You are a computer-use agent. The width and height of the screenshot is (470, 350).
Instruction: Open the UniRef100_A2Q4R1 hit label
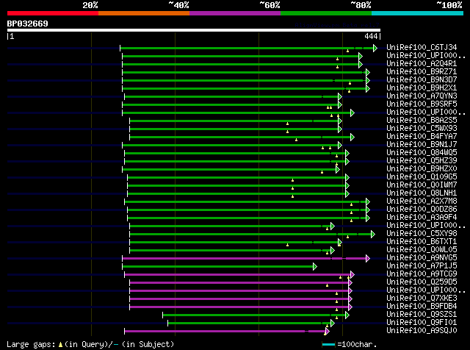click(422, 63)
